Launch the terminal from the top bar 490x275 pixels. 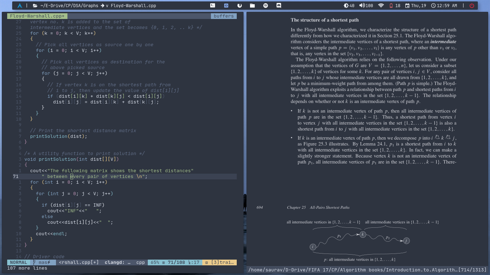pyautogui.click(x=213, y=5)
